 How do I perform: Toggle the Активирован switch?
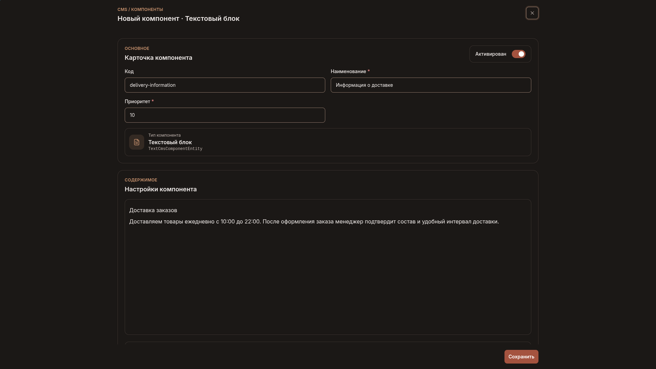pos(518,54)
